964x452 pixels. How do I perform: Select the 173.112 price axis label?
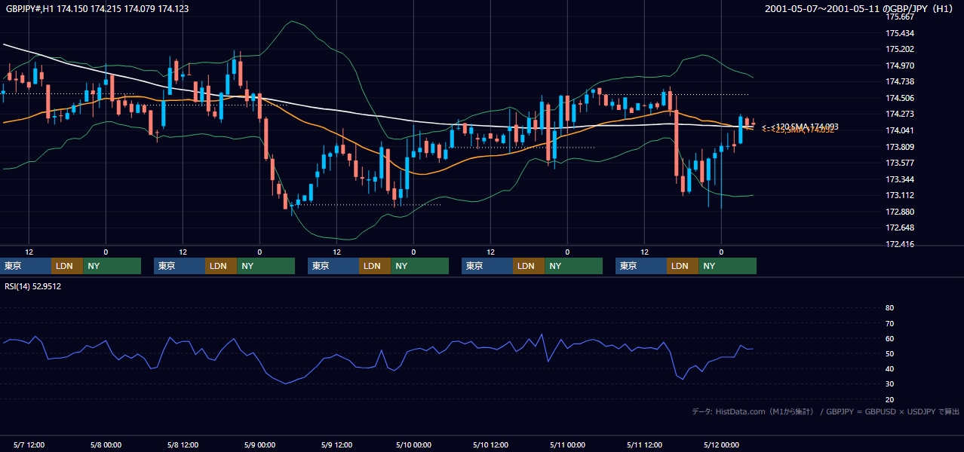[x=900, y=195]
